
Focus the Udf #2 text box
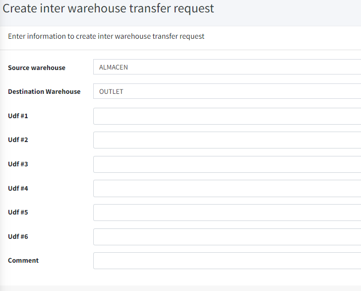[227, 140]
